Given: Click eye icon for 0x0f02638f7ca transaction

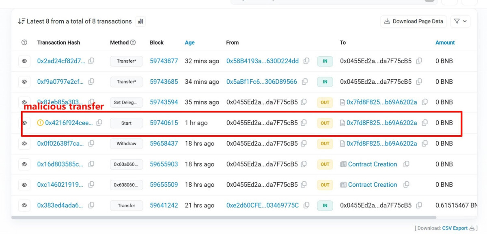Looking at the screenshot, I should (24, 143).
